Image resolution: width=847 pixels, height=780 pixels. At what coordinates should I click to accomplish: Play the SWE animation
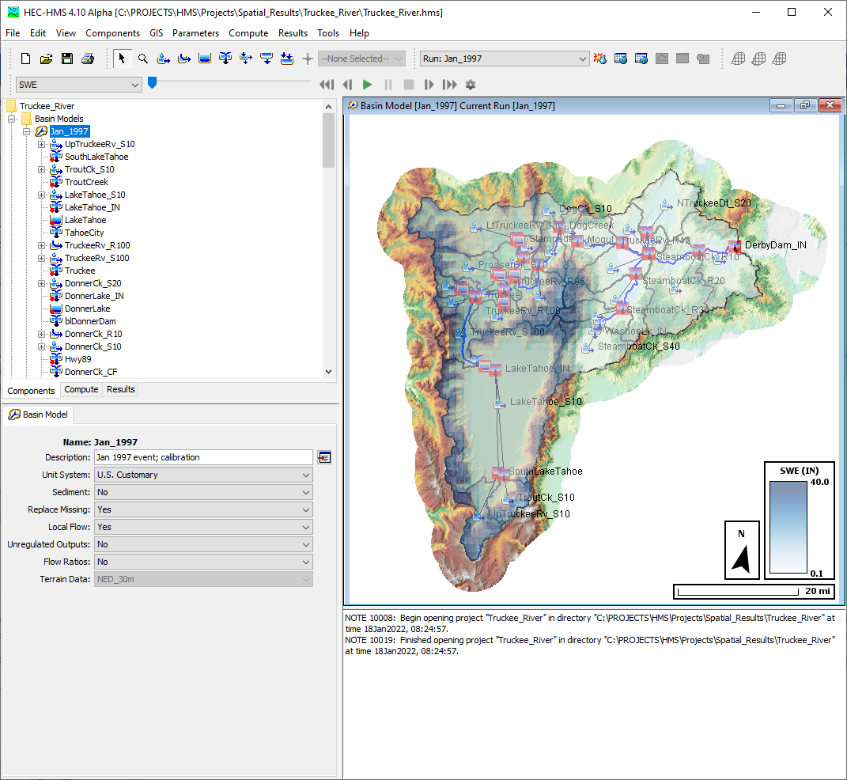click(367, 85)
